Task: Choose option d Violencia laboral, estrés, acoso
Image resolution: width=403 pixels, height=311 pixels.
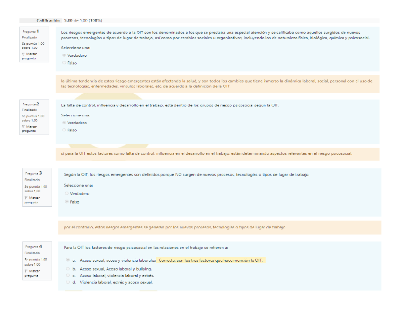Action: coord(68,282)
